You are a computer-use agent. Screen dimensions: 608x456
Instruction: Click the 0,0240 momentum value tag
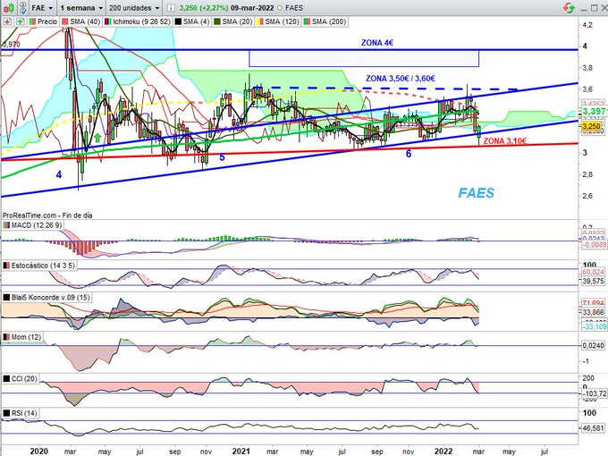[x=594, y=345]
